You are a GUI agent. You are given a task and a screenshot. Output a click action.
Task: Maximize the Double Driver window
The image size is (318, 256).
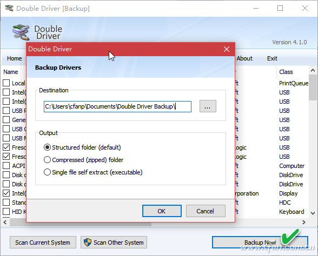point(280,8)
